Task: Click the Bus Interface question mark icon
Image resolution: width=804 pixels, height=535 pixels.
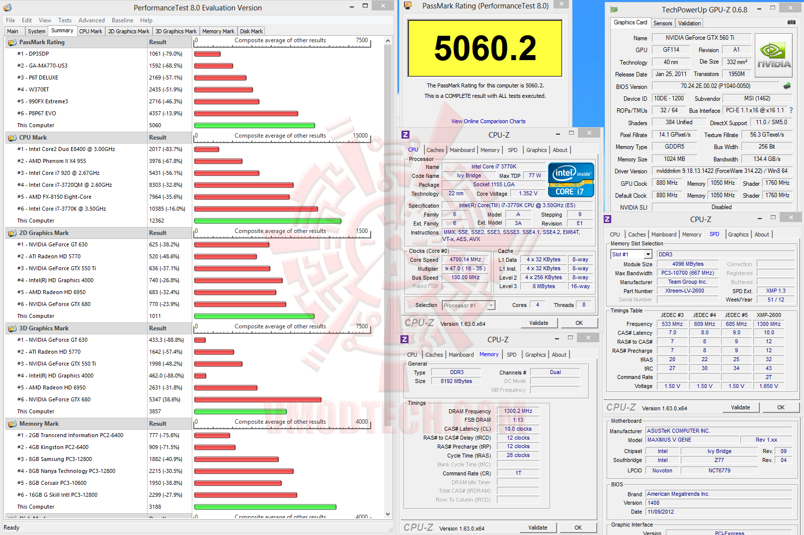Action: click(x=791, y=110)
